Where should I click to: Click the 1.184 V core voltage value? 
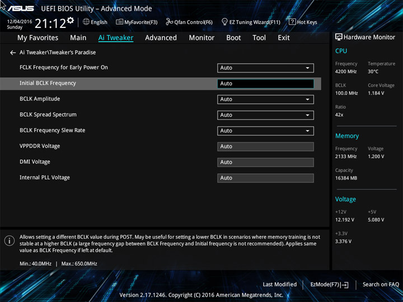point(376,93)
